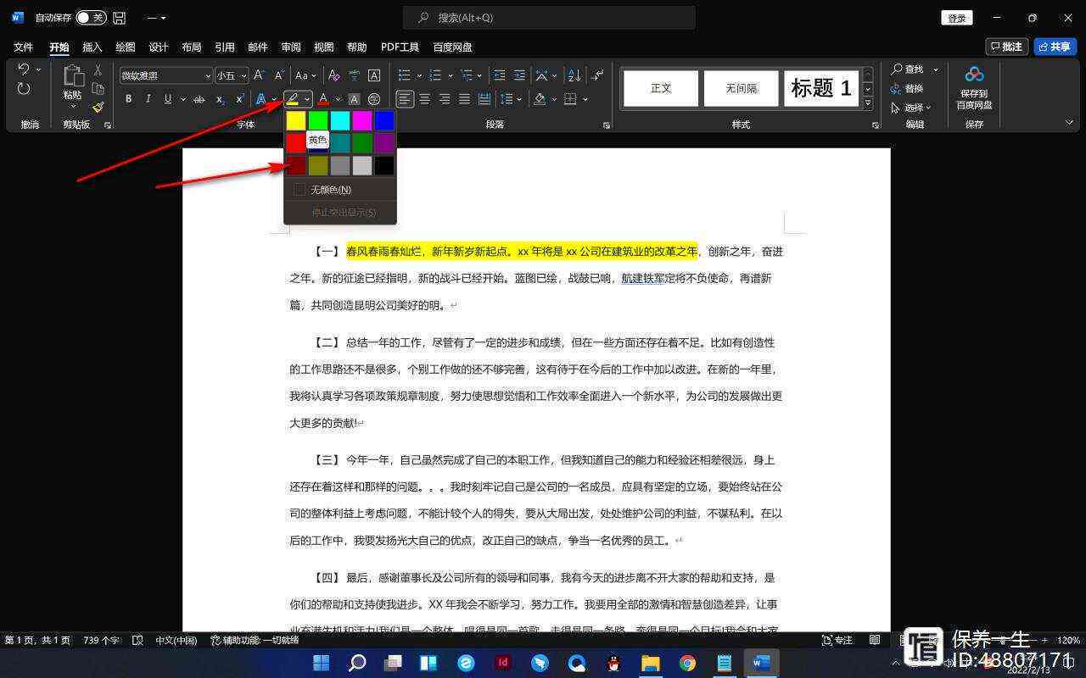1086x678 pixels.
Task: Clear all formatting eraser icon
Action: (334, 75)
